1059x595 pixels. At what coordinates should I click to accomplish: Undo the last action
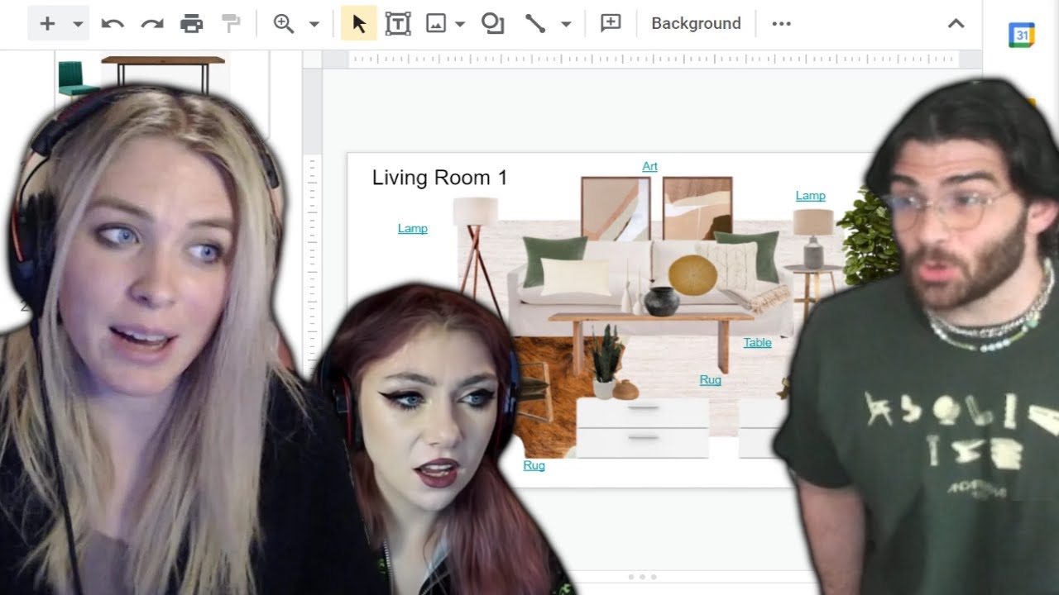[x=113, y=24]
